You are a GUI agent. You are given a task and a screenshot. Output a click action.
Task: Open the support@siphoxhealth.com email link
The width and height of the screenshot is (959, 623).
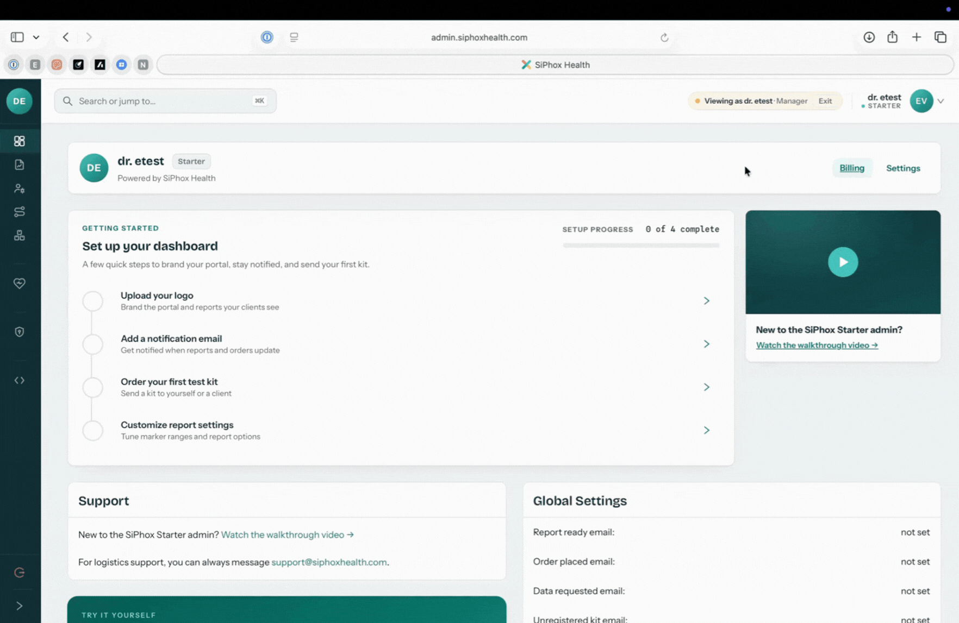click(329, 562)
